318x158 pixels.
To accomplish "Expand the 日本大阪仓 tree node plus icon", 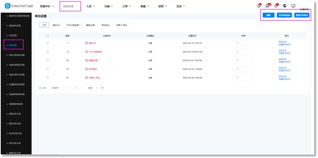I will point(86,52).
